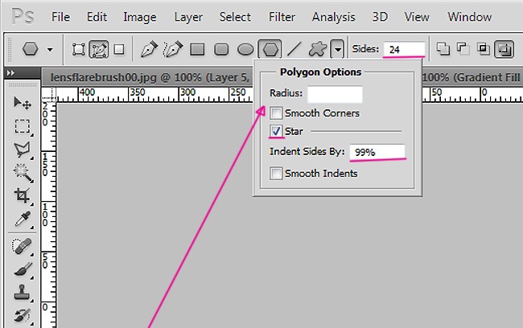Open the Select menu
This screenshot has width=523, height=328.
pyautogui.click(x=235, y=17)
